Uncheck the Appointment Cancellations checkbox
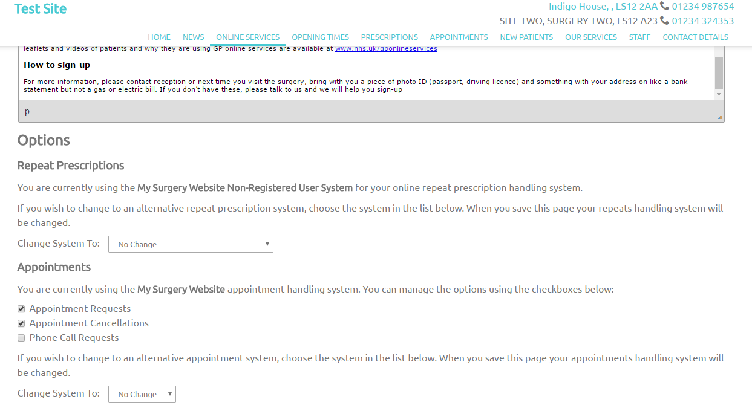The width and height of the screenshot is (752, 408). pyautogui.click(x=21, y=323)
